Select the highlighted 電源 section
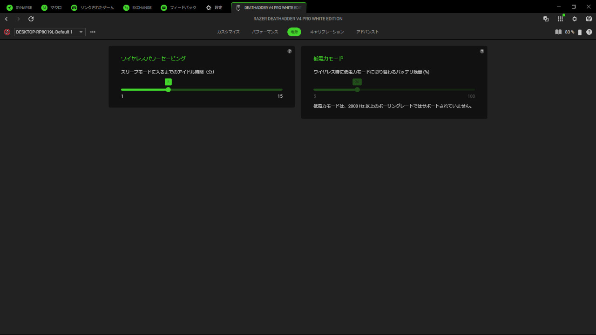Viewport: 596px width, 335px height. [294, 32]
